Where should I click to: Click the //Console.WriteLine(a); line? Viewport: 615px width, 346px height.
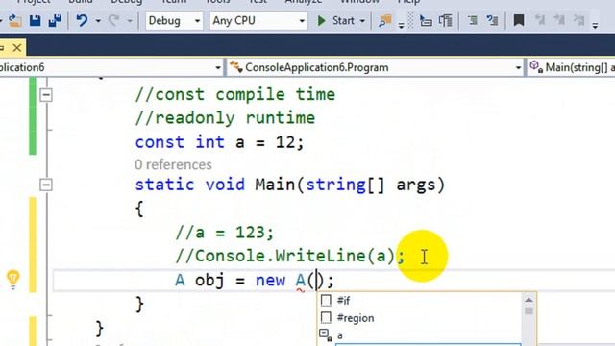click(290, 257)
